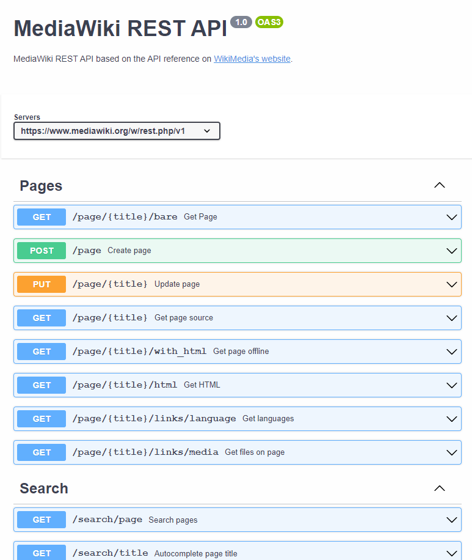Viewport: 472px width, 560px height.
Task: Click the 'Get page source' summary text
Action: click(x=184, y=317)
